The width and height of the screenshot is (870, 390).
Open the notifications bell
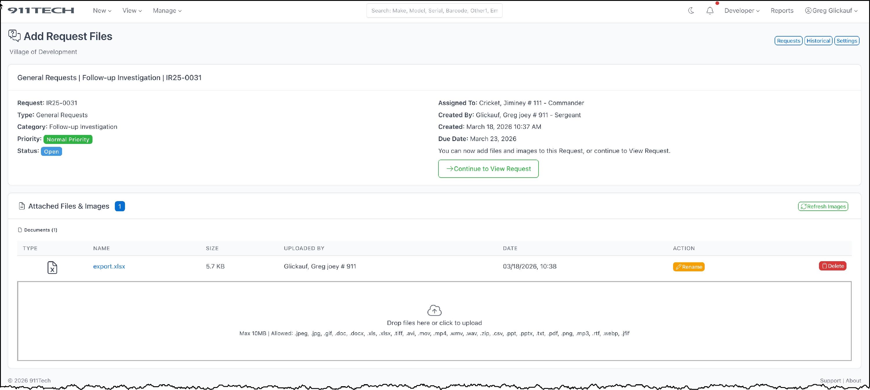click(710, 10)
